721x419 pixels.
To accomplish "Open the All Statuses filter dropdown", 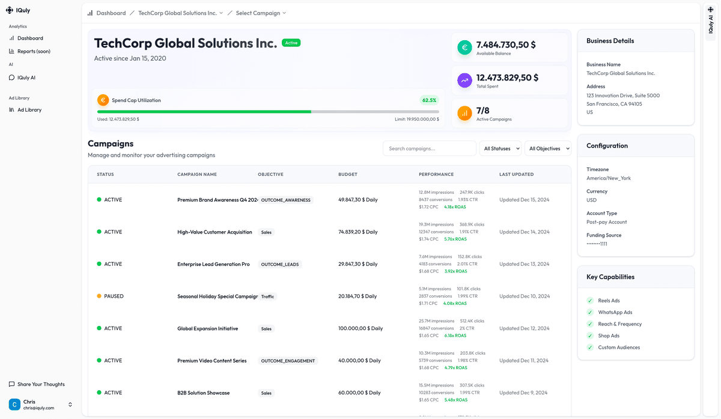I will pyautogui.click(x=500, y=148).
